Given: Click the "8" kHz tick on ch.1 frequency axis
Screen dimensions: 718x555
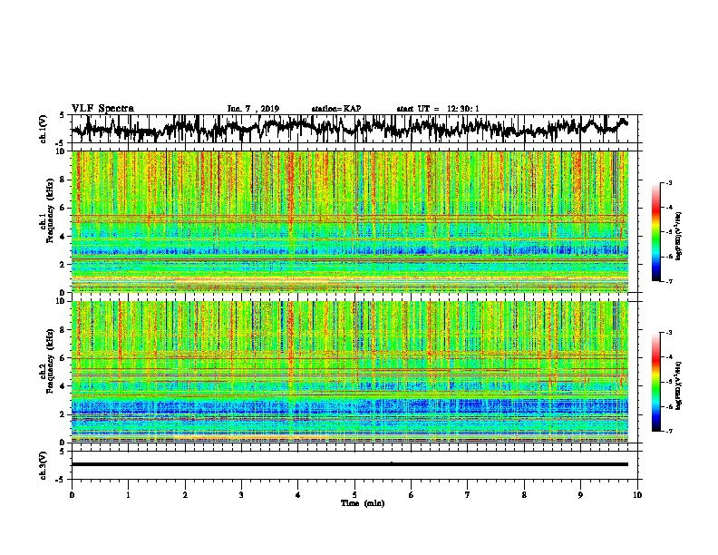Looking at the screenshot, I should click(63, 180).
